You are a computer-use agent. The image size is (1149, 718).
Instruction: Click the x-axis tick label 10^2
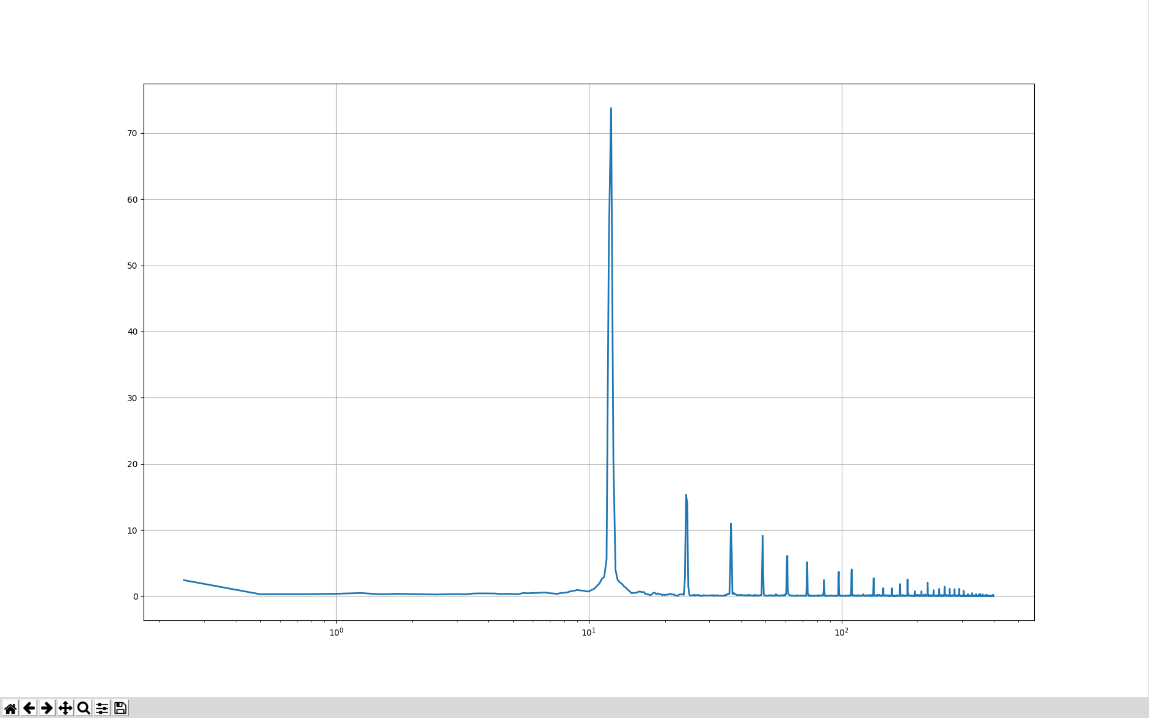pyautogui.click(x=842, y=632)
